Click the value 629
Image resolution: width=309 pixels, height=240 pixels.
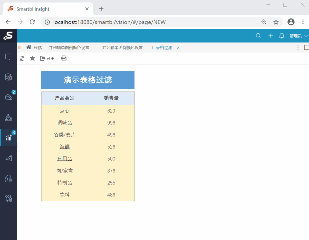[x=111, y=111]
